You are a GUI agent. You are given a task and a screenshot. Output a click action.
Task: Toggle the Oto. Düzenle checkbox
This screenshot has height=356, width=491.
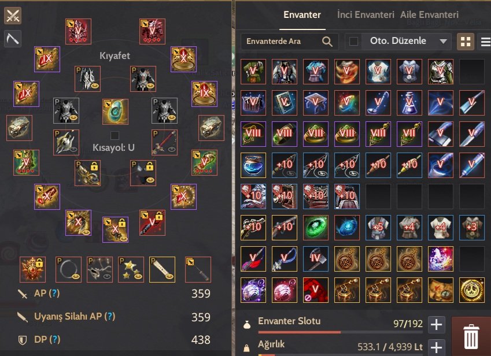[353, 41]
